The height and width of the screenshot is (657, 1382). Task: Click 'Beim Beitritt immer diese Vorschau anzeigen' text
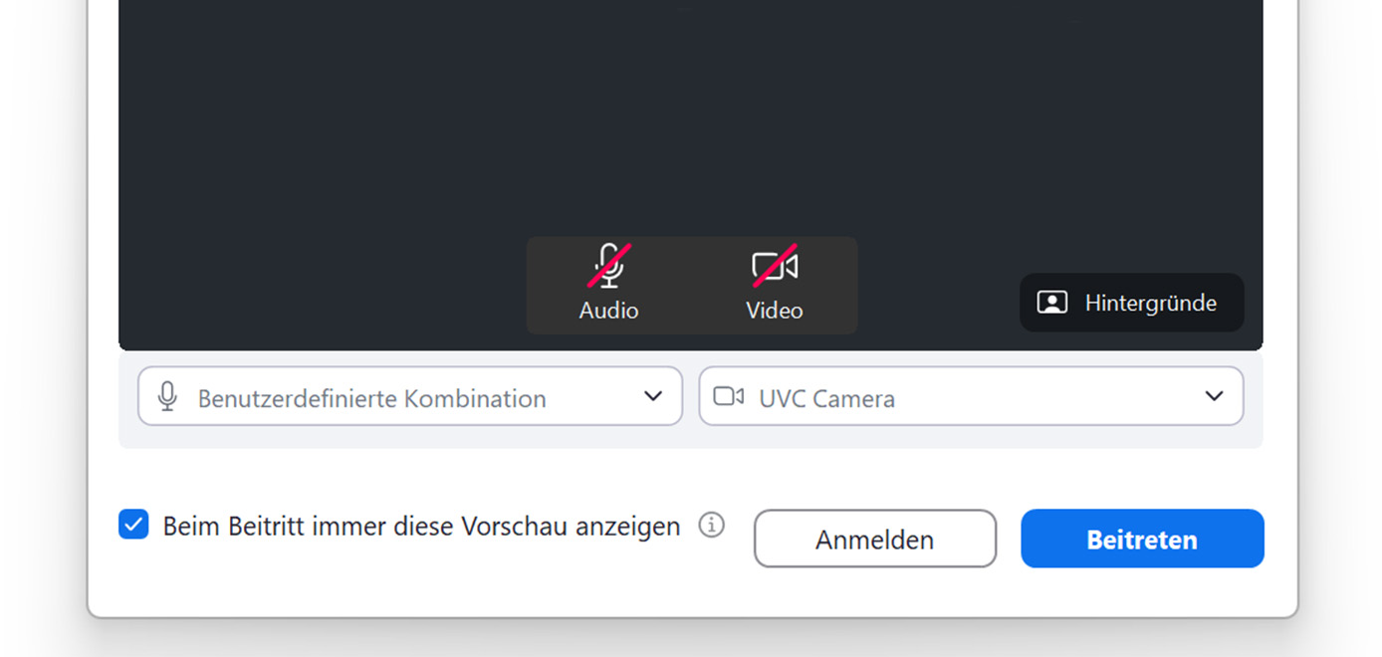coord(421,526)
